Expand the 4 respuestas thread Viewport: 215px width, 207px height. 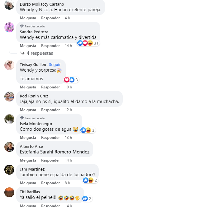[x=36, y=53]
